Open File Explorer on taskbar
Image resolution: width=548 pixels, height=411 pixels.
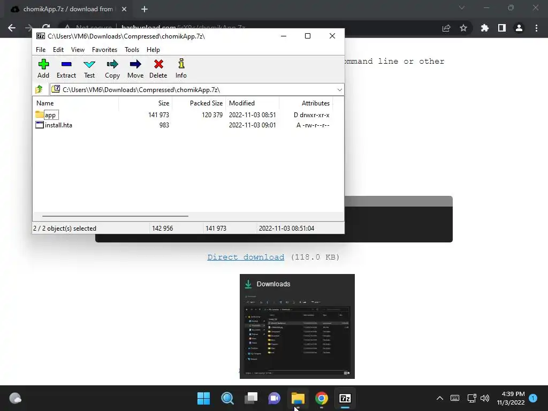pos(298,398)
